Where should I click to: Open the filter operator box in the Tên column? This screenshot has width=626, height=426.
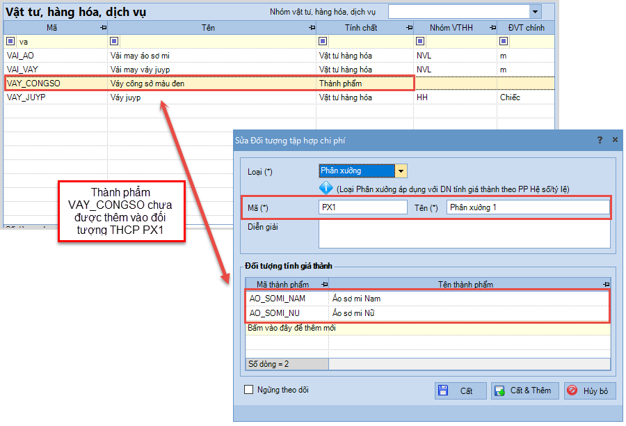tap(115, 41)
